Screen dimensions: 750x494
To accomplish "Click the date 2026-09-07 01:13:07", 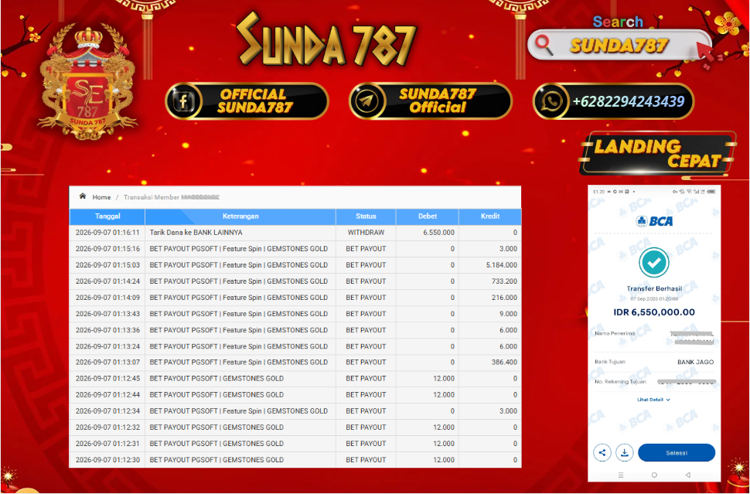I will coord(107,362).
